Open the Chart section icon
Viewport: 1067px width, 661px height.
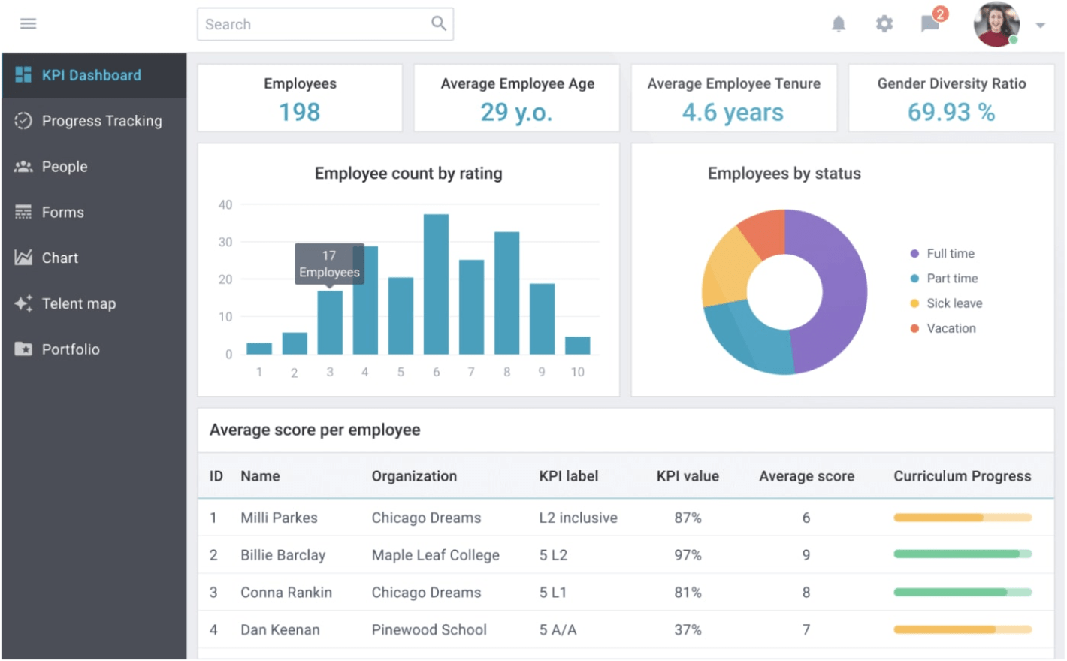click(23, 258)
